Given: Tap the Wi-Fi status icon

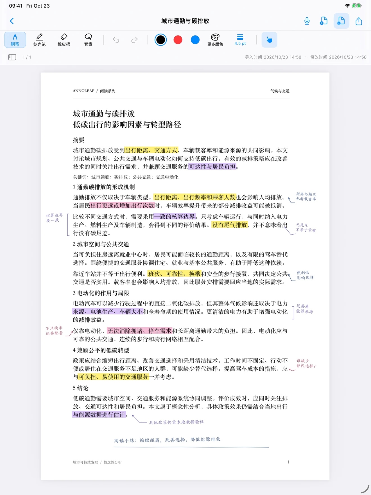Looking at the screenshot, I should [347, 6].
